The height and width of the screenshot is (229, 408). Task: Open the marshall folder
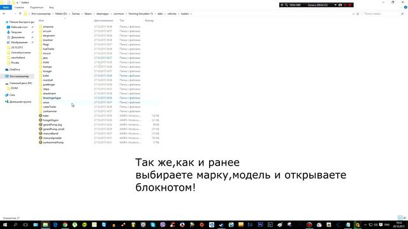pos(48,80)
